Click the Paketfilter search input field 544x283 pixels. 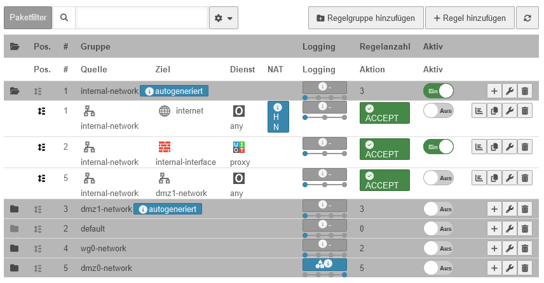click(142, 18)
